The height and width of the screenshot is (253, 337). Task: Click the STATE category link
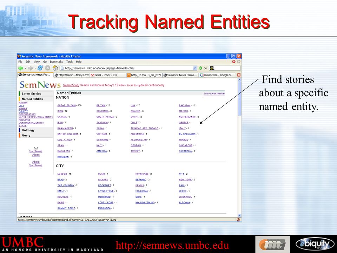coord(22,125)
